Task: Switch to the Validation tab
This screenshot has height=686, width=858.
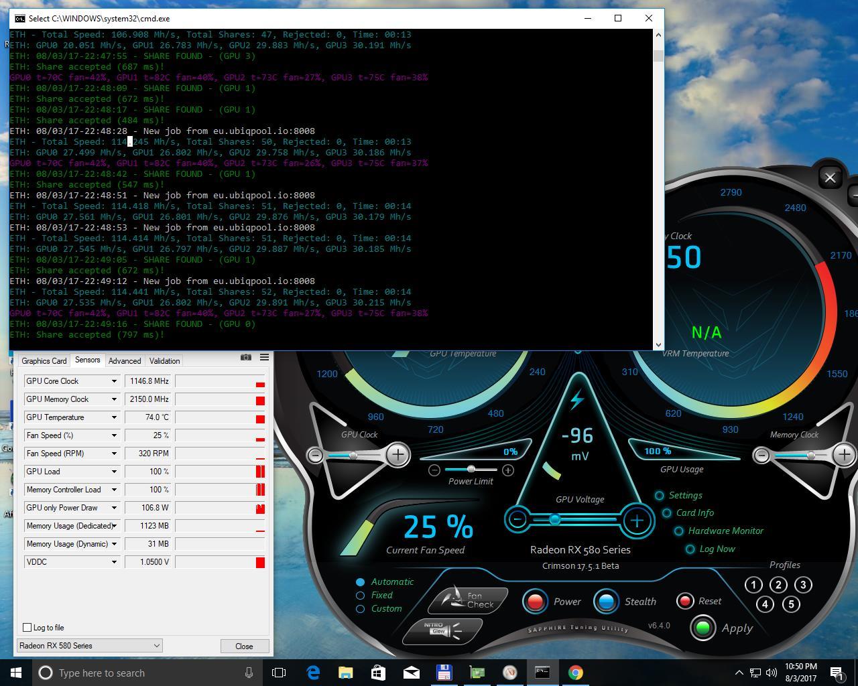Action: [164, 360]
